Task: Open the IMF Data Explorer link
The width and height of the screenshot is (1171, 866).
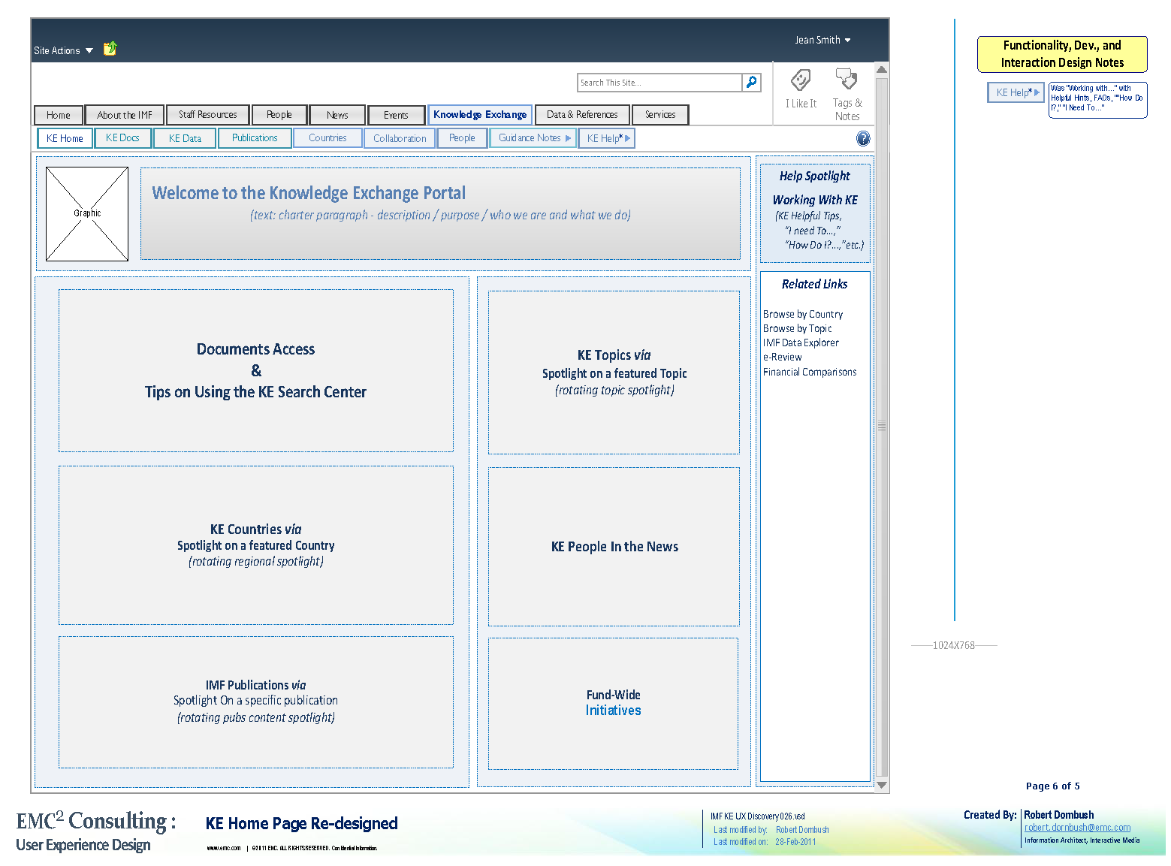Action: click(801, 342)
